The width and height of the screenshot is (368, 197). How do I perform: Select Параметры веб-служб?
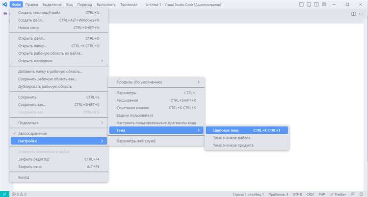click(157, 141)
